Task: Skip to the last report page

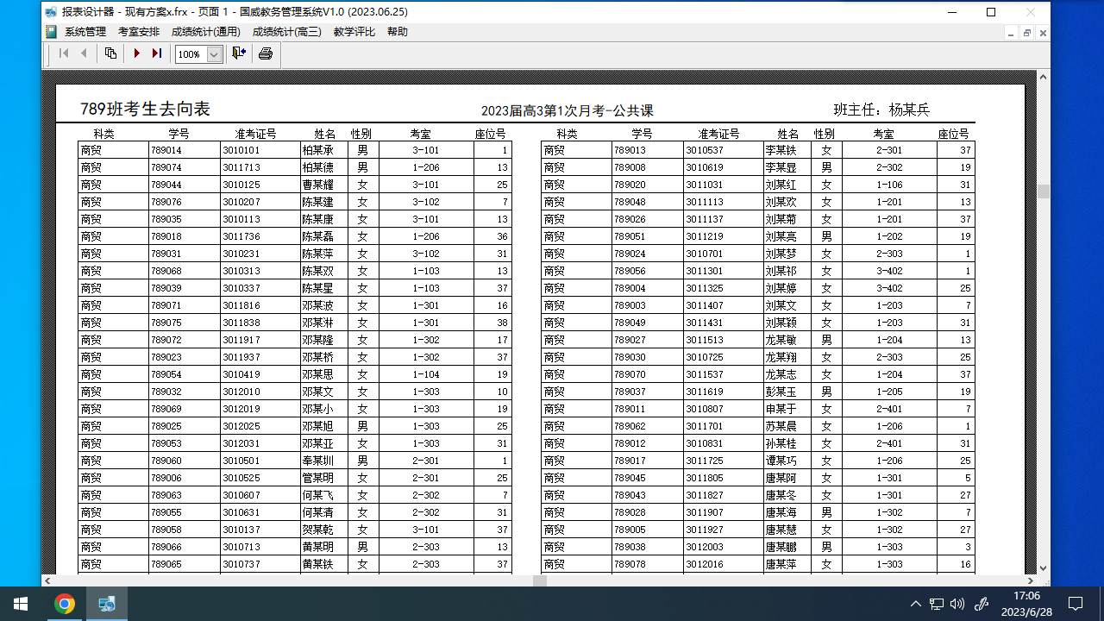Action: pyautogui.click(x=157, y=53)
